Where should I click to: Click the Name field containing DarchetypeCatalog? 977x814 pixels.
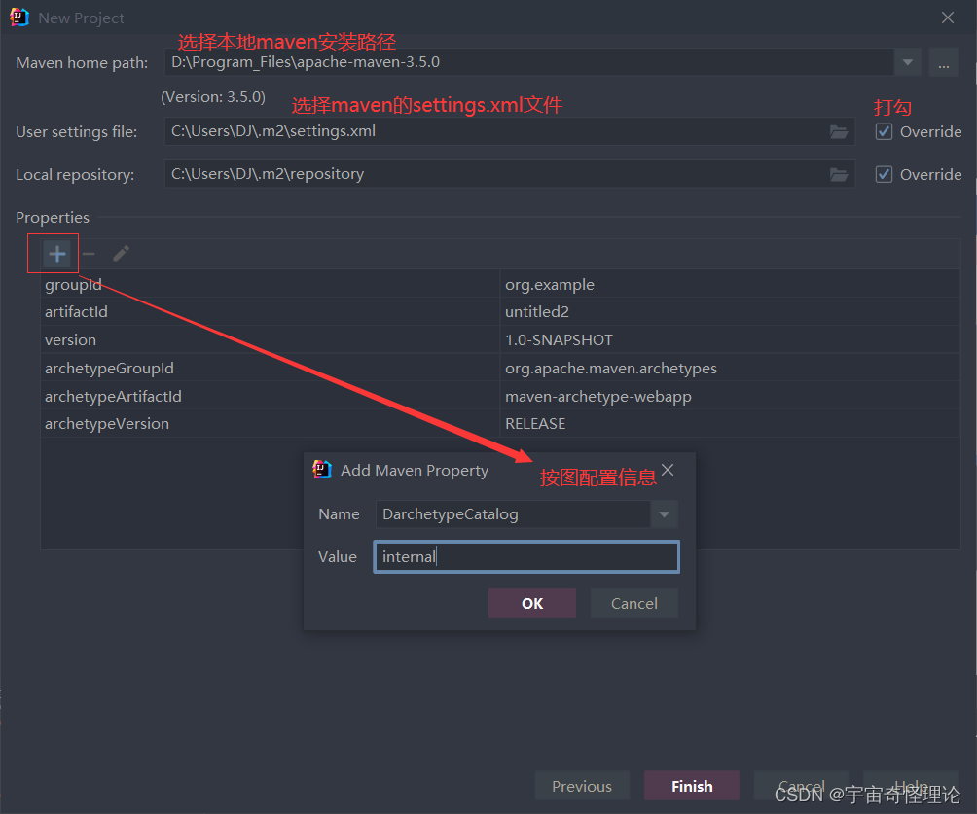(513, 514)
